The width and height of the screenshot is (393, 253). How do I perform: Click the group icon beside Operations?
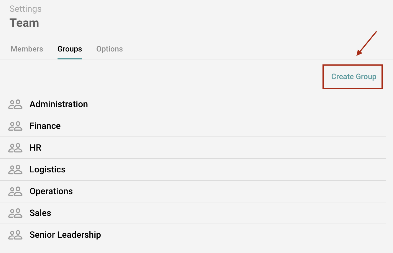pyautogui.click(x=15, y=191)
